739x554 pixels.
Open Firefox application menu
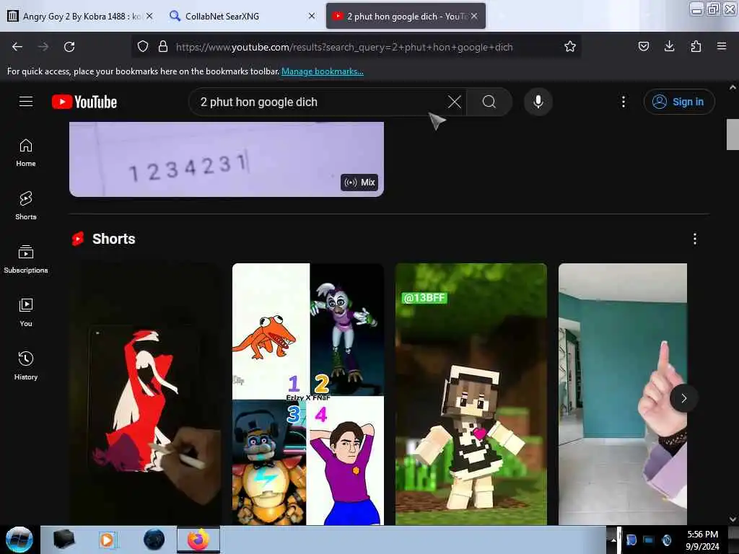[x=721, y=46]
